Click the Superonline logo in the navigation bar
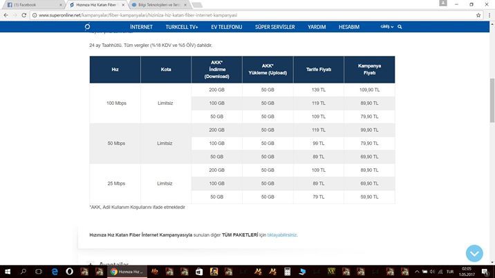 (87, 27)
